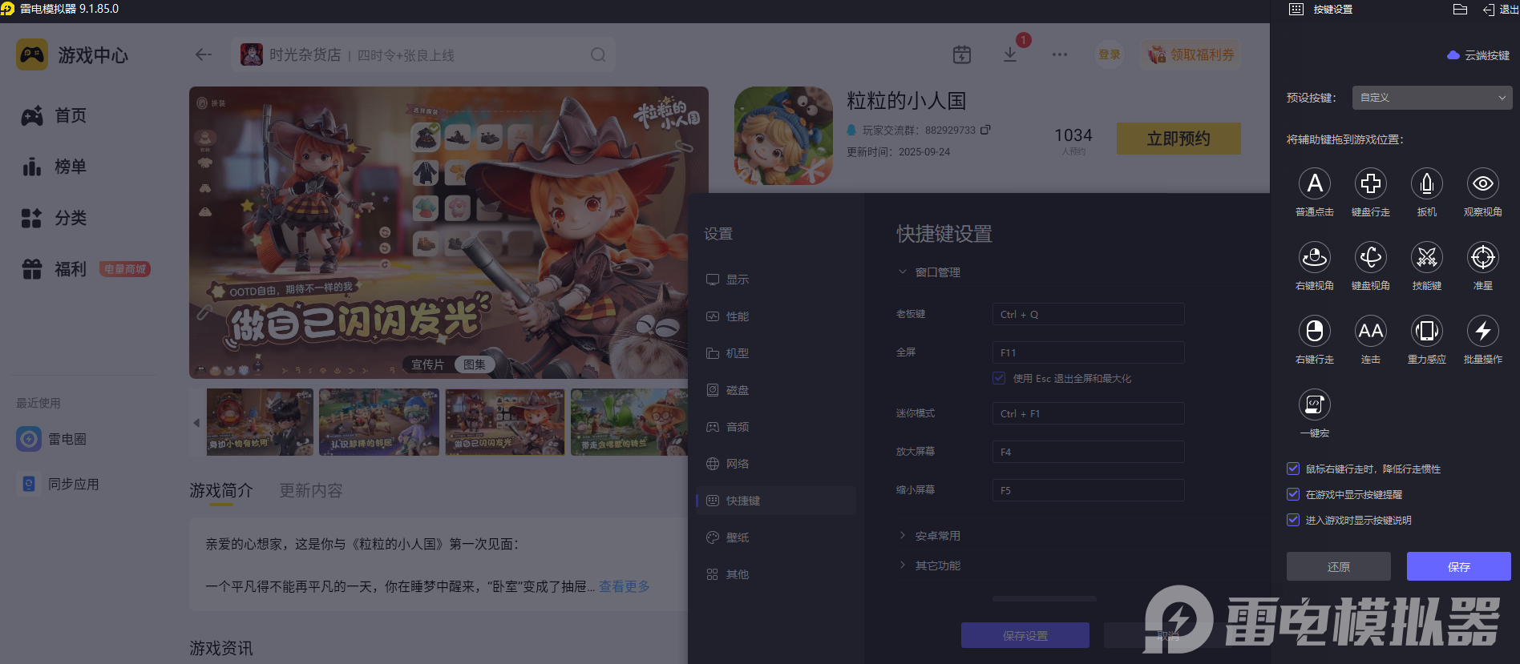Open 福利 benefits in sidebar
Viewport: 1520px width, 664px height.
pyautogui.click(x=55, y=269)
